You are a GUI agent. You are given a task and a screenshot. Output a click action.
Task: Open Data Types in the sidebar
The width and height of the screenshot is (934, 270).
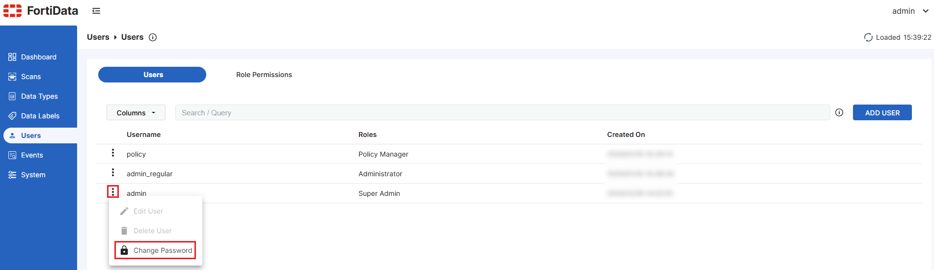coord(39,96)
